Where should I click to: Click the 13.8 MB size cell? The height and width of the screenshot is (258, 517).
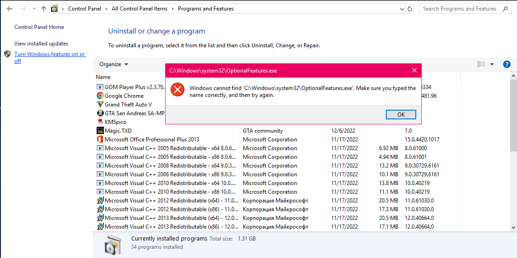pos(388,183)
